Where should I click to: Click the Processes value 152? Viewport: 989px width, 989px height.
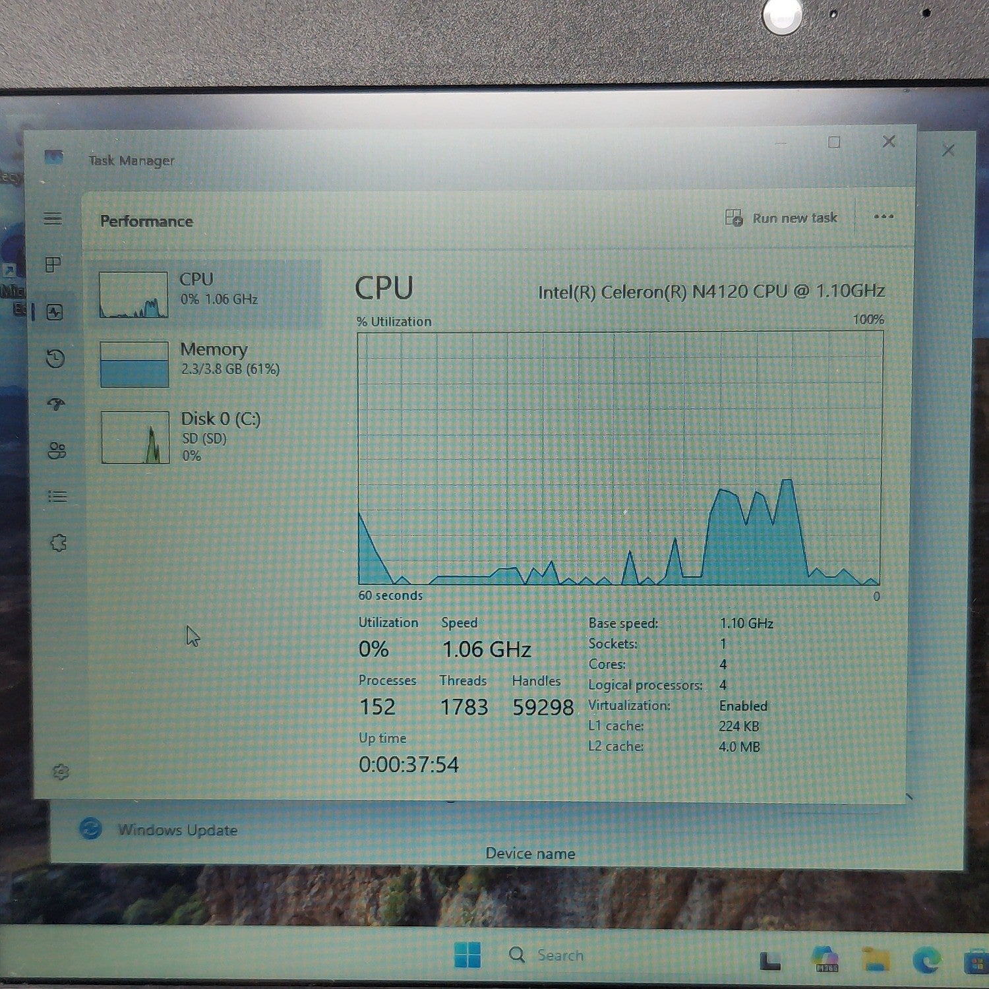pyautogui.click(x=378, y=707)
